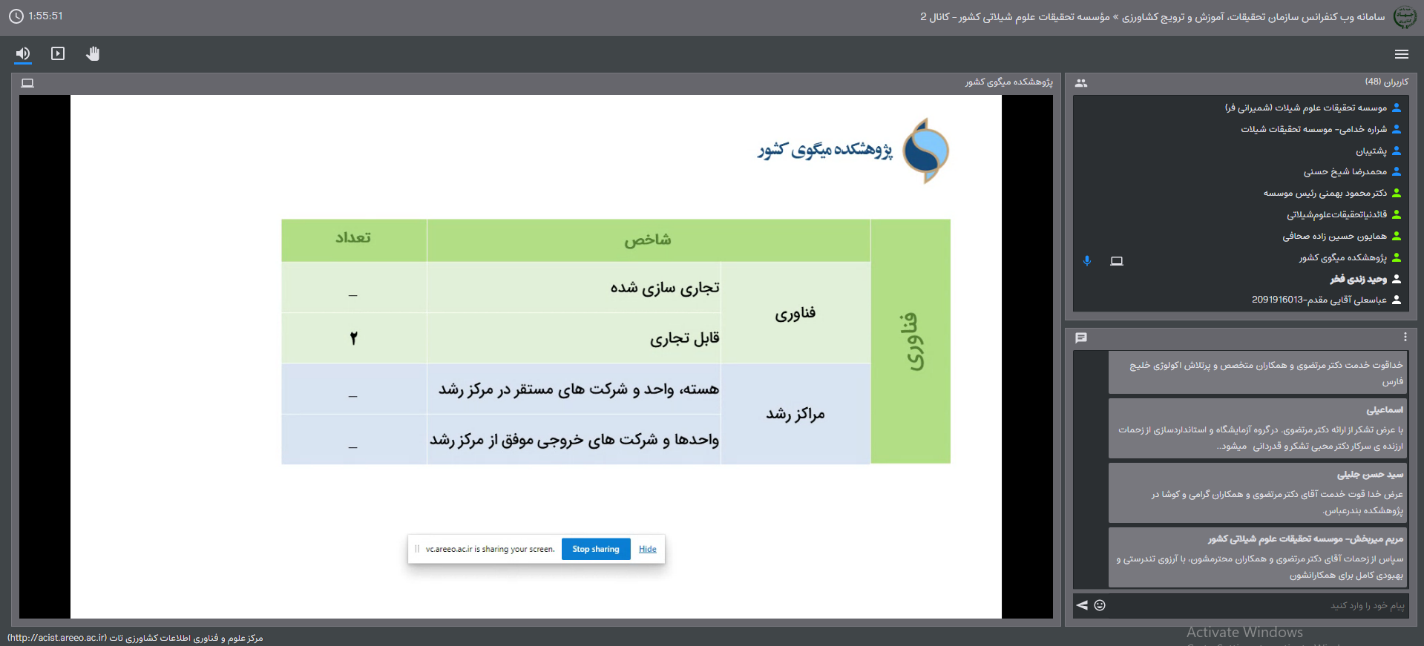The height and width of the screenshot is (646, 1424).
Task: Click the blue microphone icon in user list
Action: click(x=1087, y=260)
